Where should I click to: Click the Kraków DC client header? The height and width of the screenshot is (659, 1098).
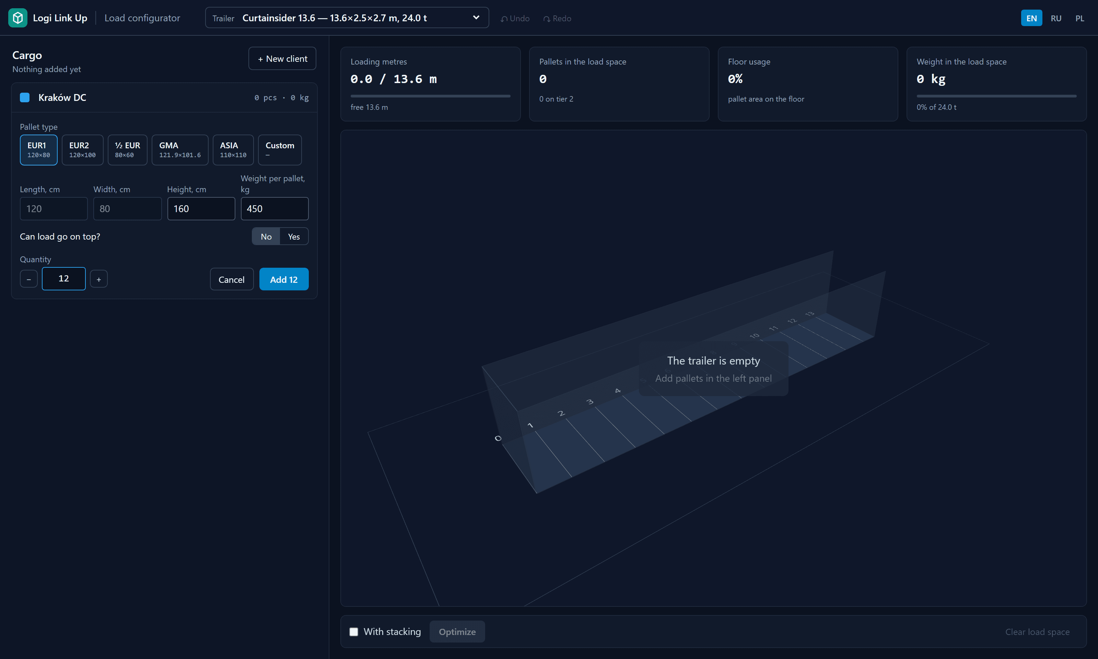pyautogui.click(x=164, y=98)
